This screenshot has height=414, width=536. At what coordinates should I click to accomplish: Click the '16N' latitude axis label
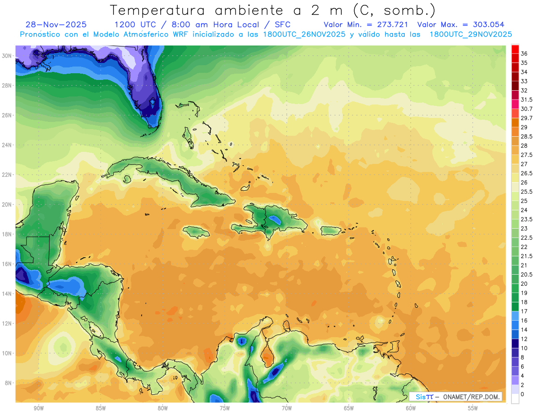tap(7, 264)
